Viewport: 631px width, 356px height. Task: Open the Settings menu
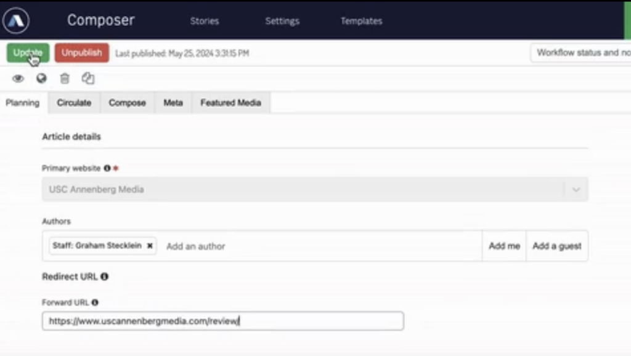[282, 21]
